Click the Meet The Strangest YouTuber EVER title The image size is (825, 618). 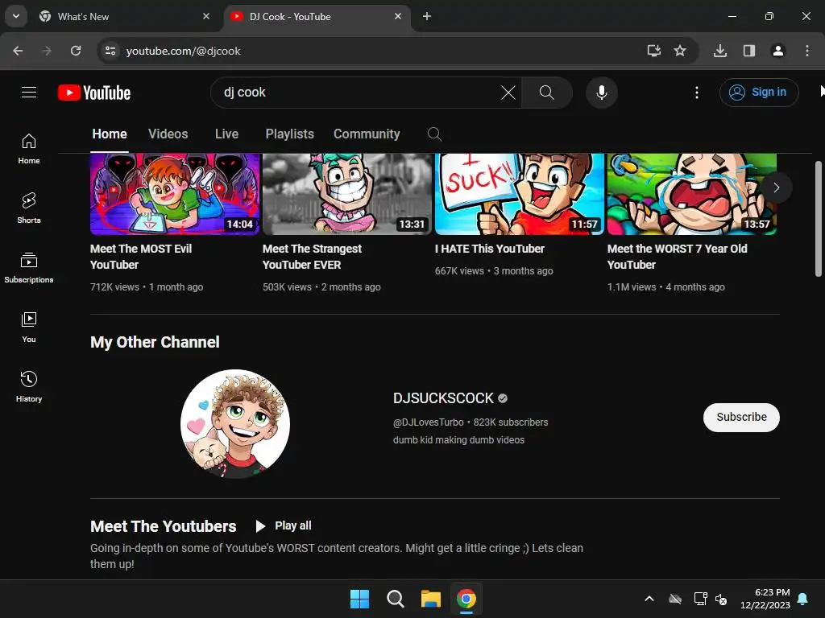pos(312,257)
